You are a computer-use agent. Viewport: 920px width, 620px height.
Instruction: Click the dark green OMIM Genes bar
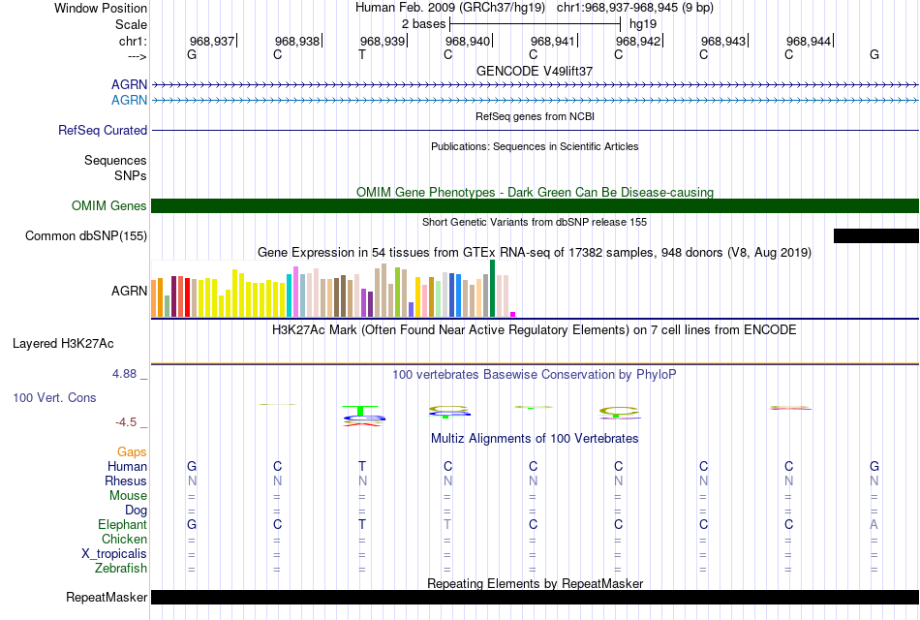pos(535,205)
